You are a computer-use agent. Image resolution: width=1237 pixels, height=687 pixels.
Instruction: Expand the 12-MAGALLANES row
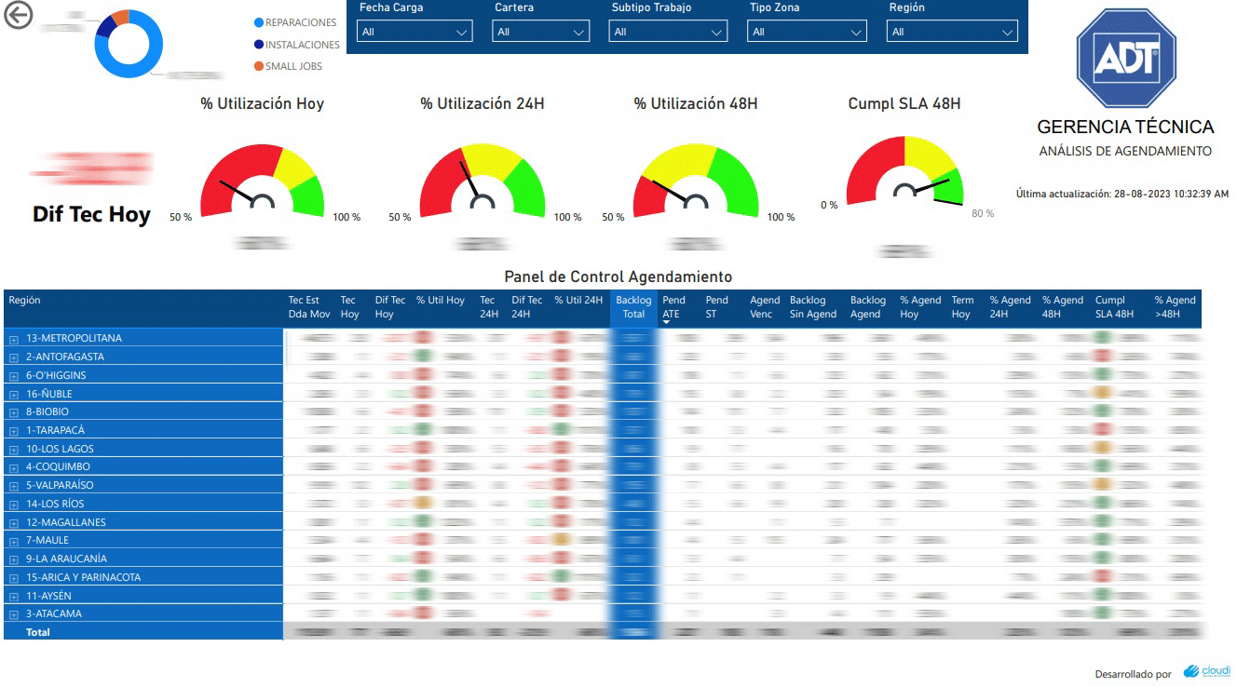pos(14,523)
